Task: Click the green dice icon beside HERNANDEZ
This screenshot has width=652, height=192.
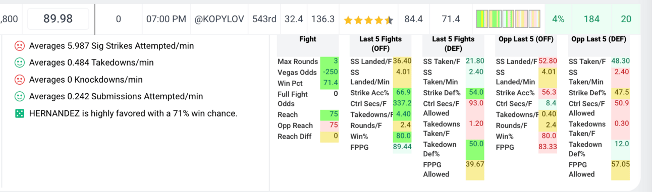Action: 19,113
